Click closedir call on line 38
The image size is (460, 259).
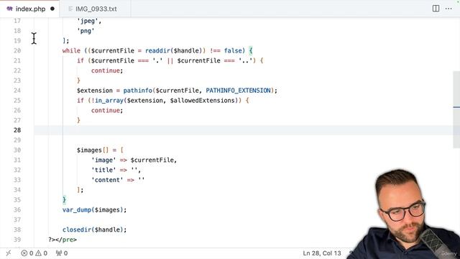77,230
